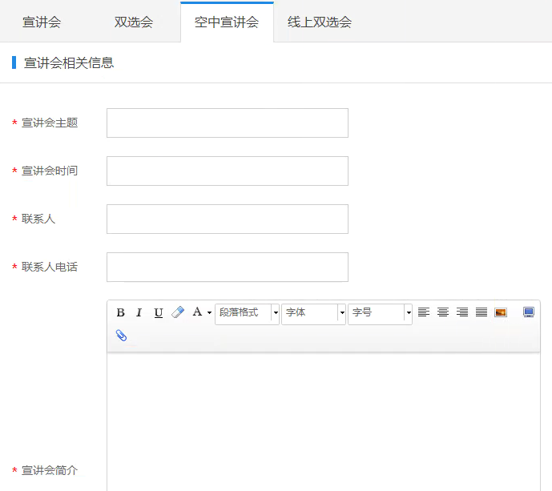This screenshot has width=552, height=491.
Task: Insert an image using the picture icon
Action: pyautogui.click(x=501, y=312)
